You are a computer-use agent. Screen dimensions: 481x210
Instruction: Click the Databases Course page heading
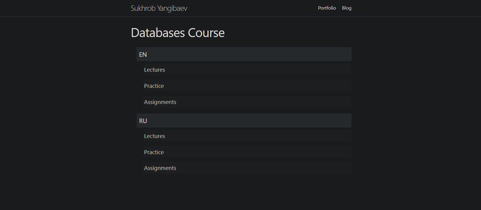coord(178,33)
